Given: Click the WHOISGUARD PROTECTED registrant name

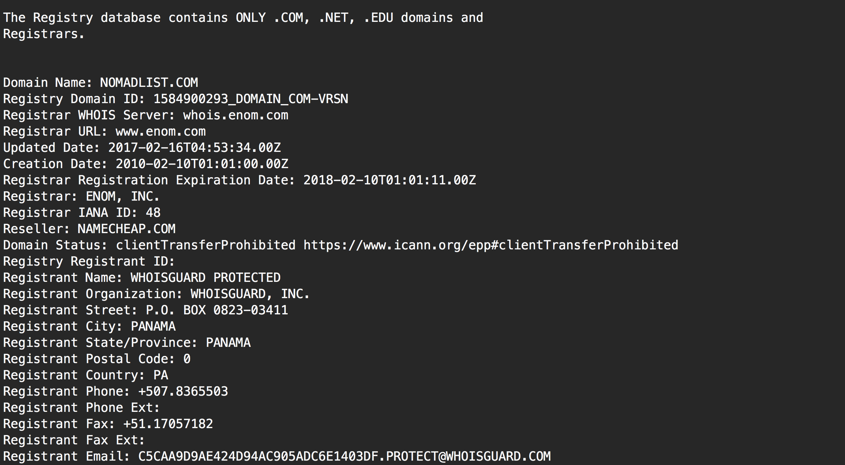Looking at the screenshot, I should (206, 277).
